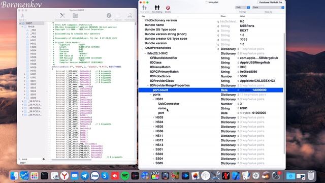Click the info icon in System DSDT toolbar

pyautogui.click(x=109, y=15)
